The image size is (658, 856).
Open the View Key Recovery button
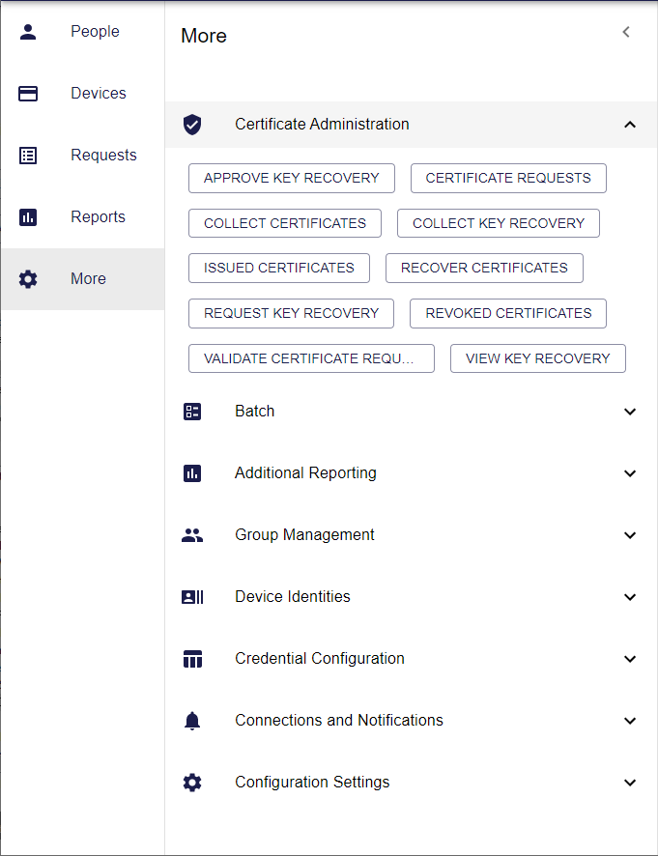pos(538,358)
